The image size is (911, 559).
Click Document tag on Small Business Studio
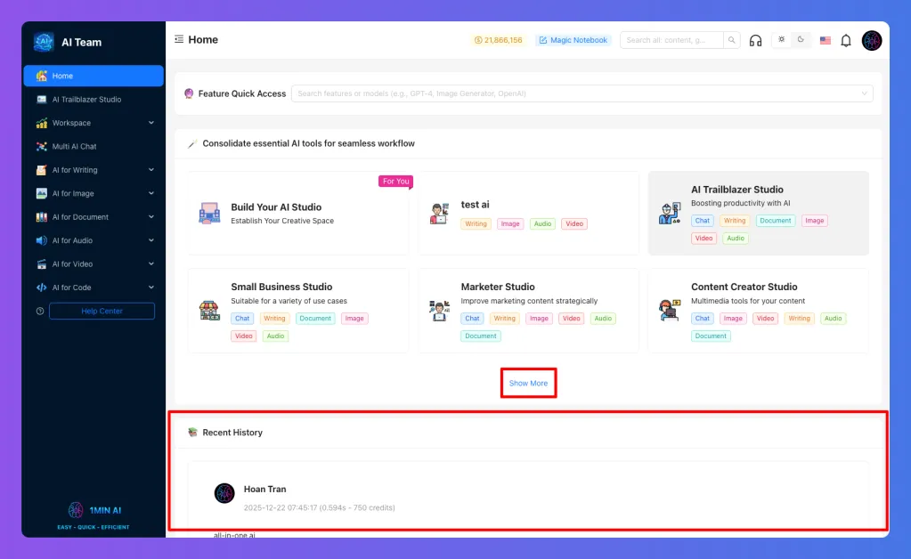pos(315,318)
